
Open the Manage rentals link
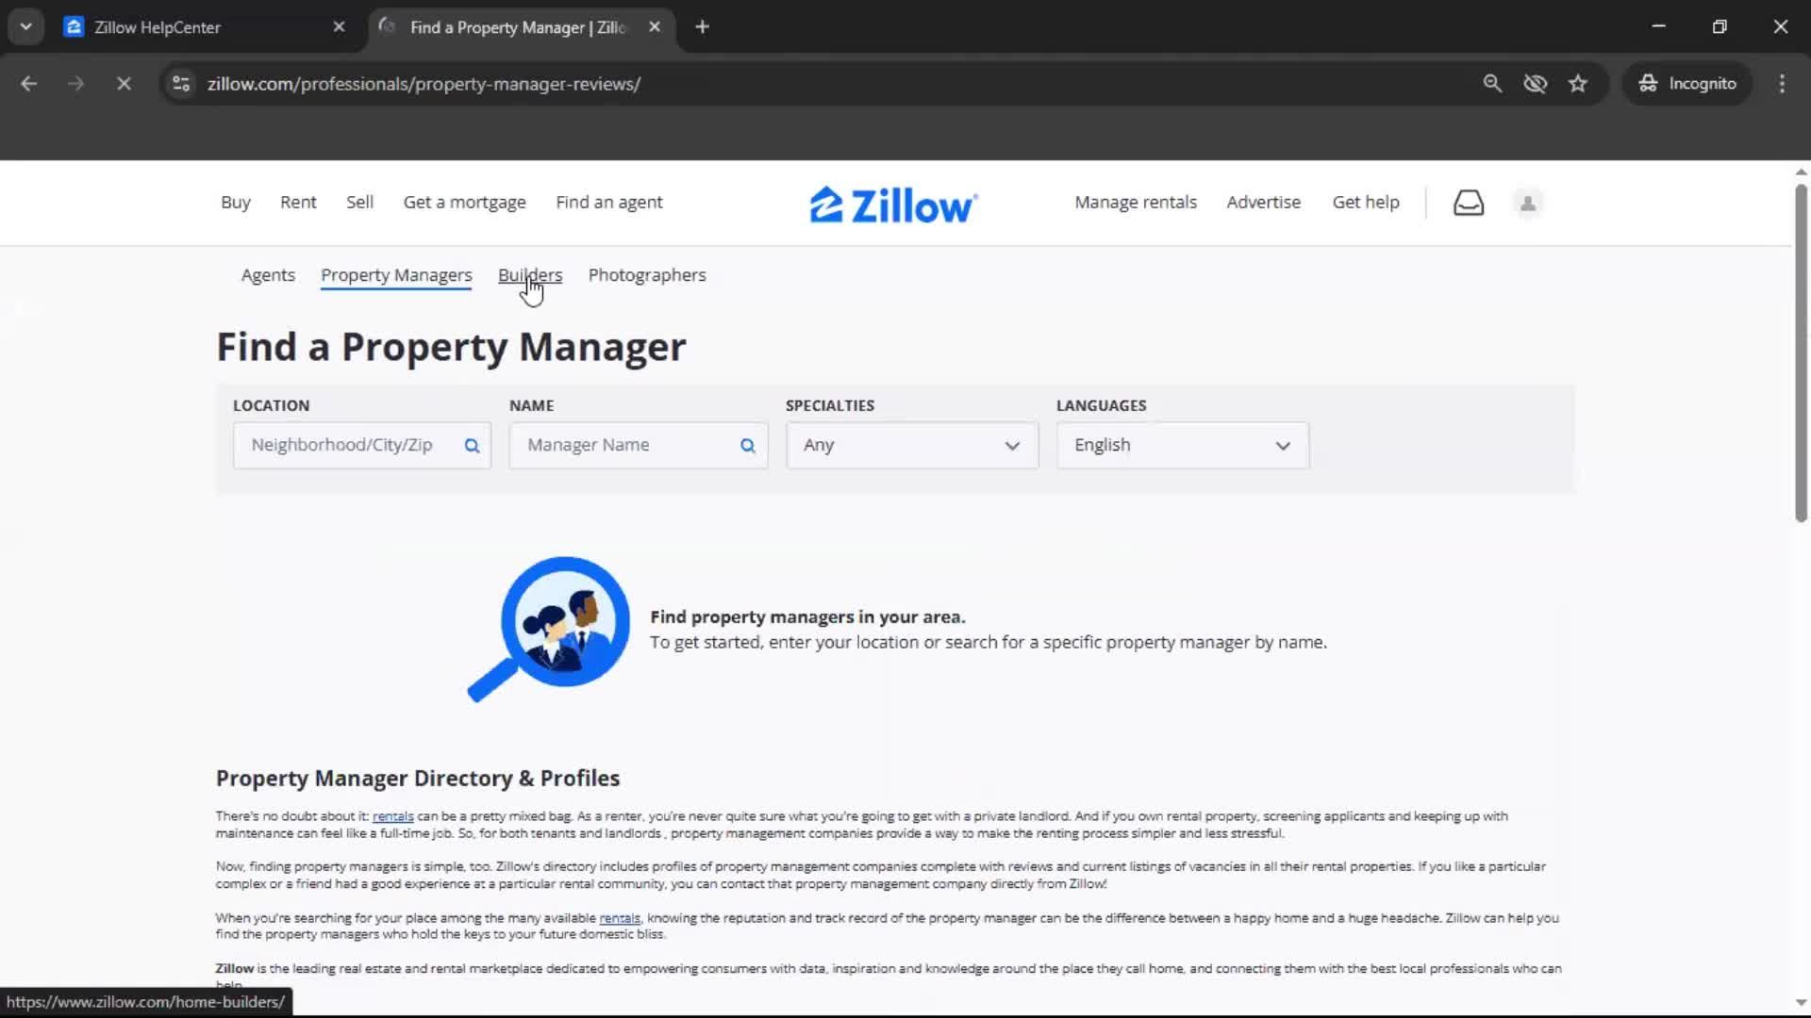click(1135, 203)
